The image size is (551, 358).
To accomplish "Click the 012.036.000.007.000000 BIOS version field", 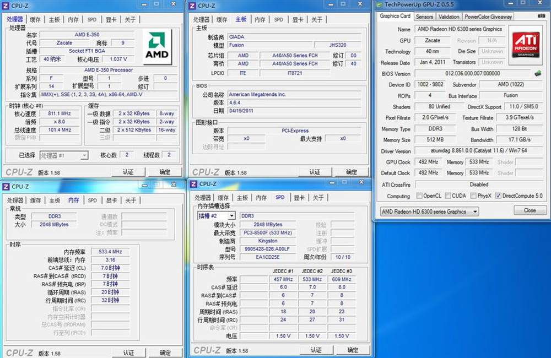I will pos(473,73).
